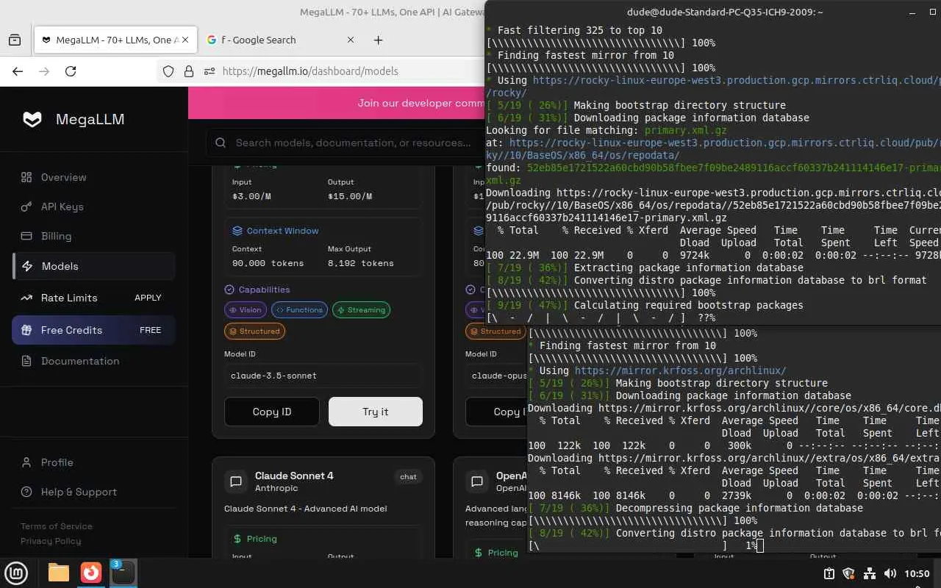941x588 pixels.
Task: Click the Profile person icon
Action: pos(26,462)
